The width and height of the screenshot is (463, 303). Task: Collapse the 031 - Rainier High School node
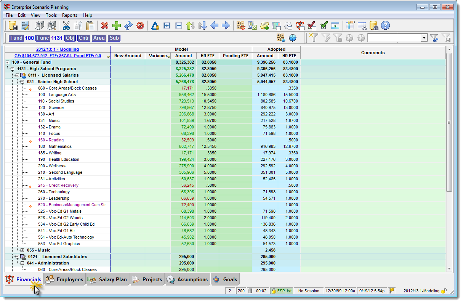click(22, 82)
